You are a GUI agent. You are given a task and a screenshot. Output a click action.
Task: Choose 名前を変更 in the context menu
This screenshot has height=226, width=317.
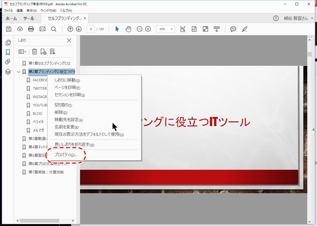pyautogui.click(x=66, y=127)
